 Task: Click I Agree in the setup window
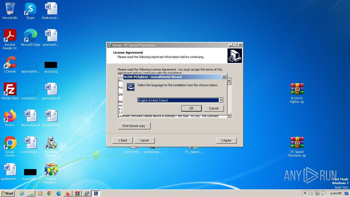(226, 140)
